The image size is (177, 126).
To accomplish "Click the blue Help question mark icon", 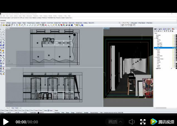I will (x=82, y=25).
